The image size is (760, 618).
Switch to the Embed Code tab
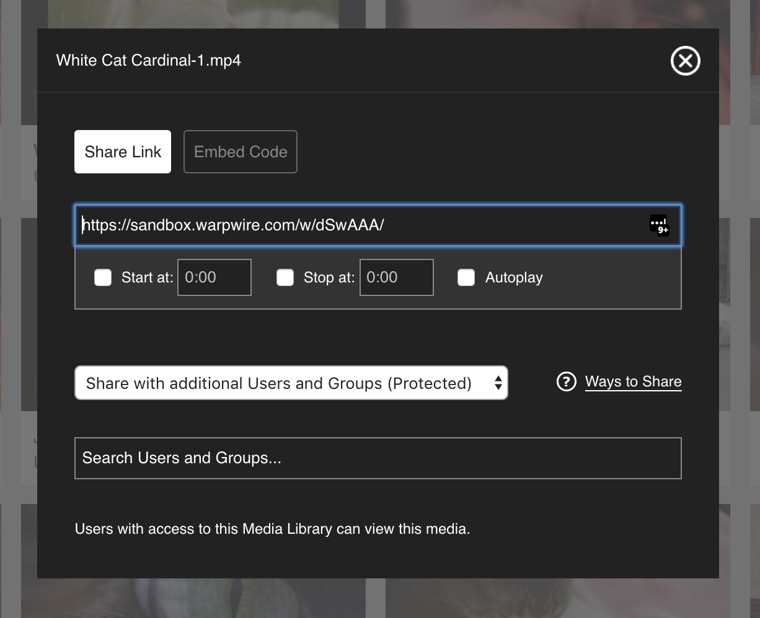point(241,152)
